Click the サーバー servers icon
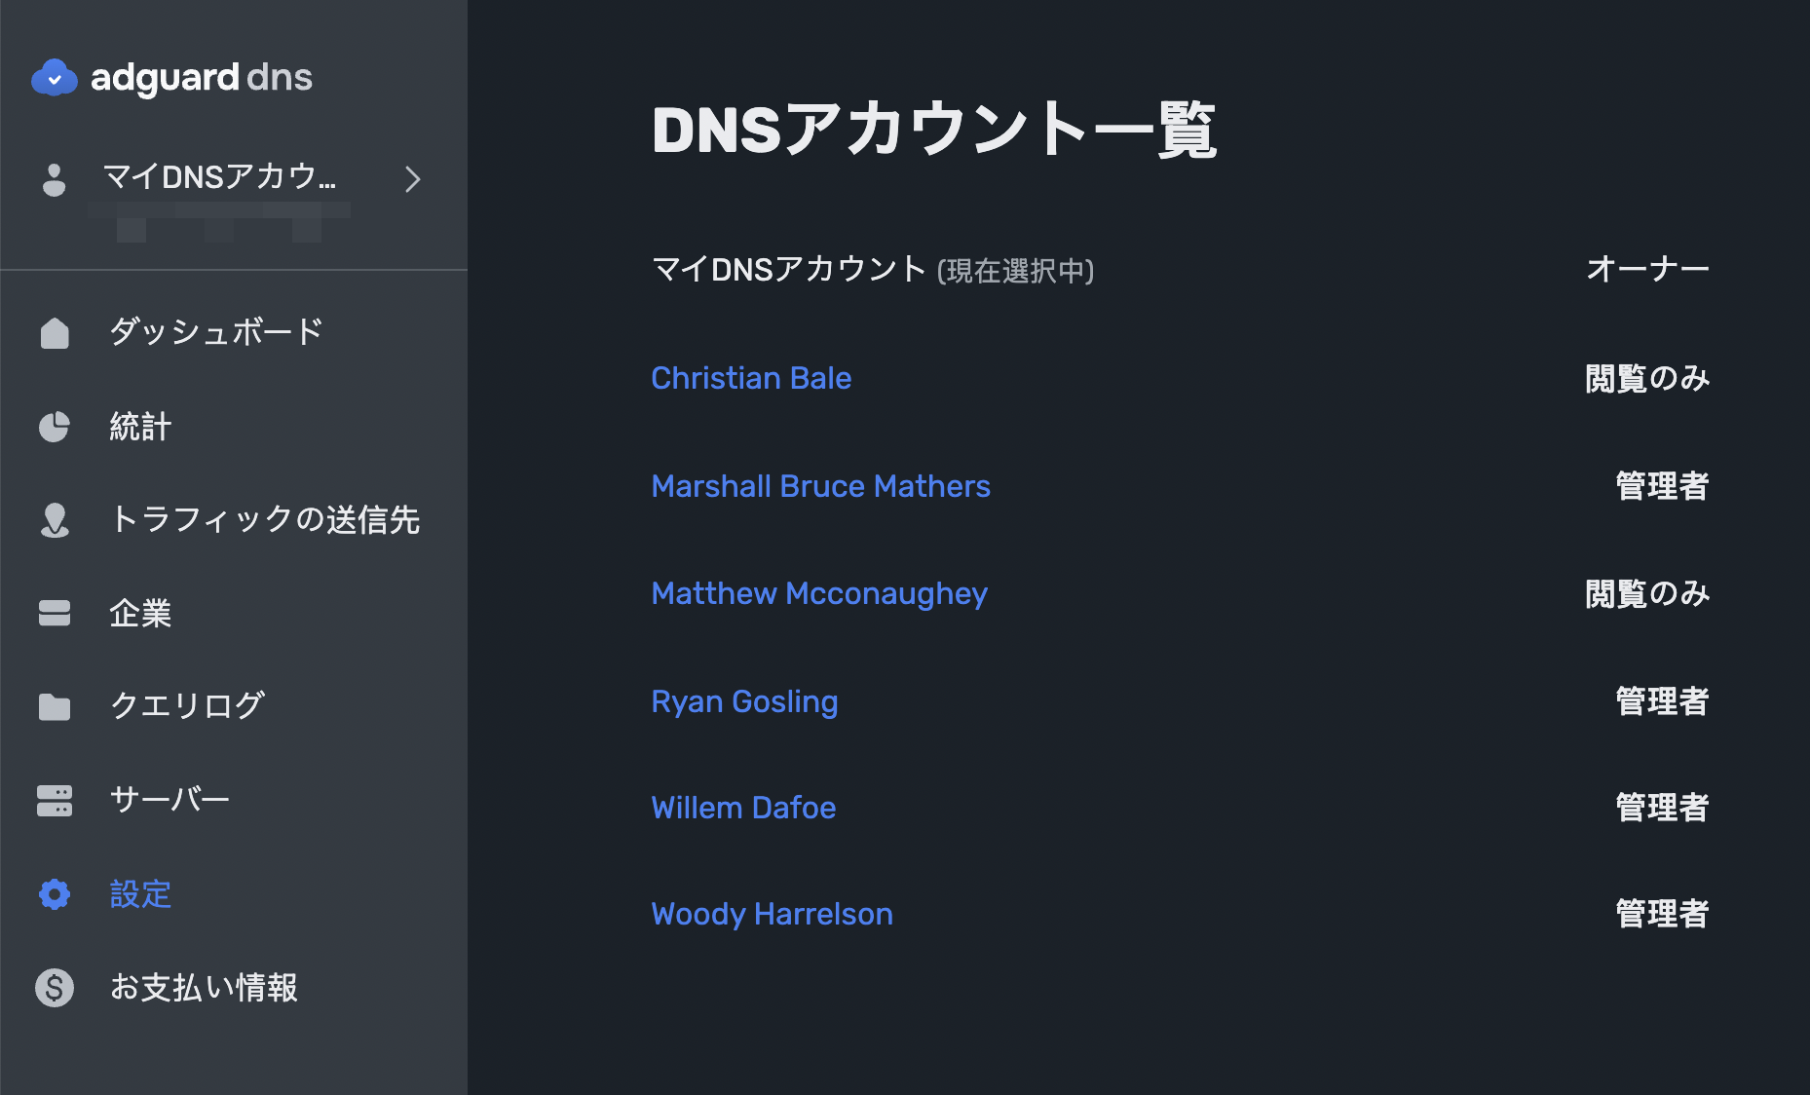Screen dimensions: 1810x1095 point(55,800)
